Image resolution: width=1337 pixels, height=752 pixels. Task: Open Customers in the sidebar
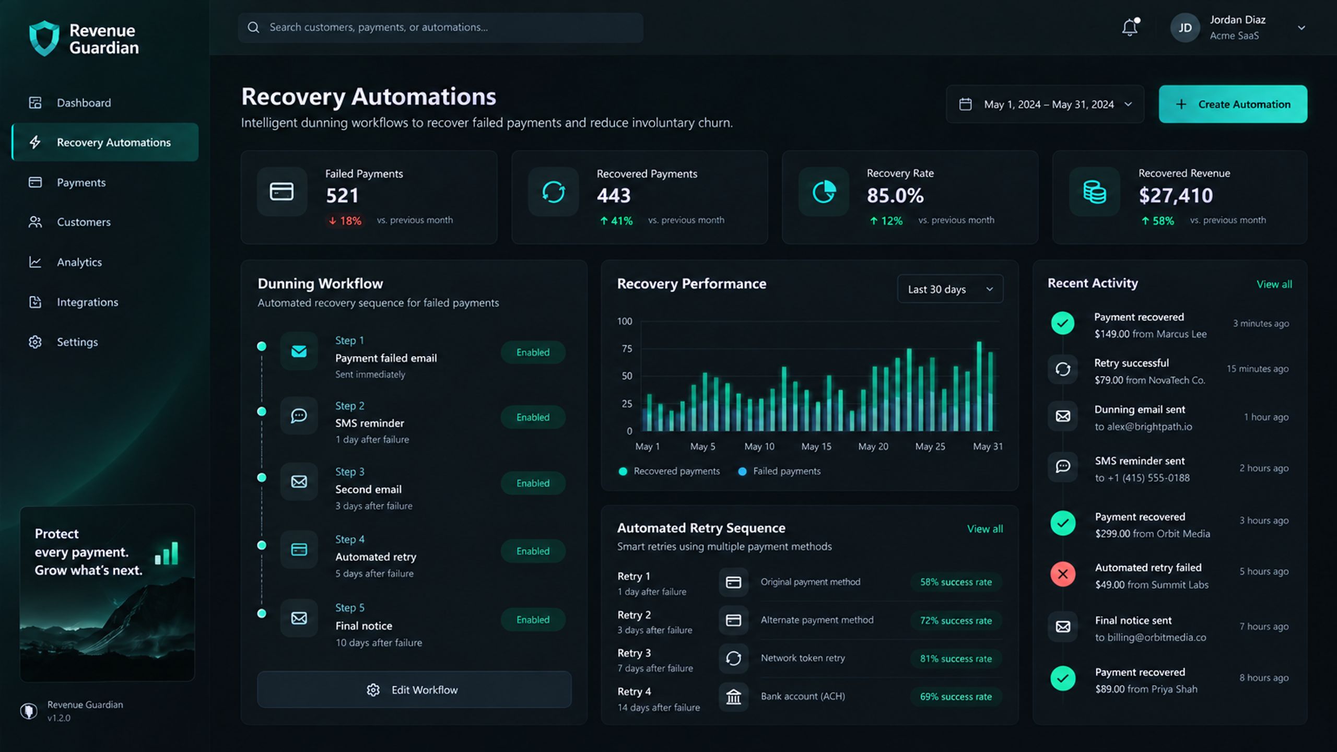(x=104, y=222)
